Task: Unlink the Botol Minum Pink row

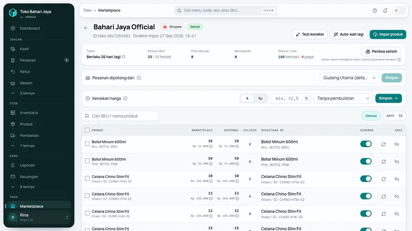Action: [397, 162]
